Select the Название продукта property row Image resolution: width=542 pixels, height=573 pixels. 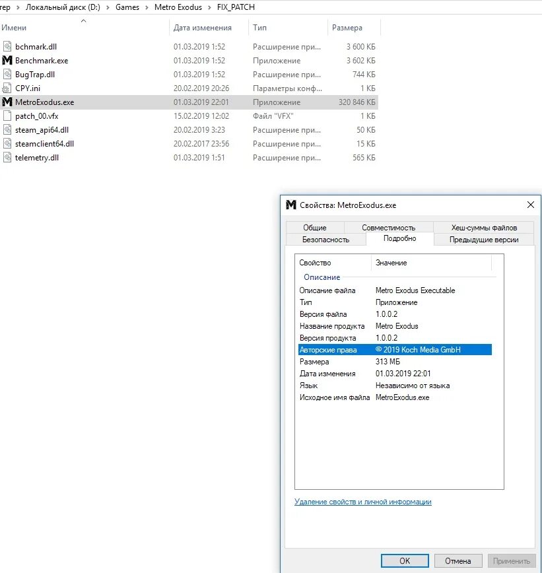point(395,326)
